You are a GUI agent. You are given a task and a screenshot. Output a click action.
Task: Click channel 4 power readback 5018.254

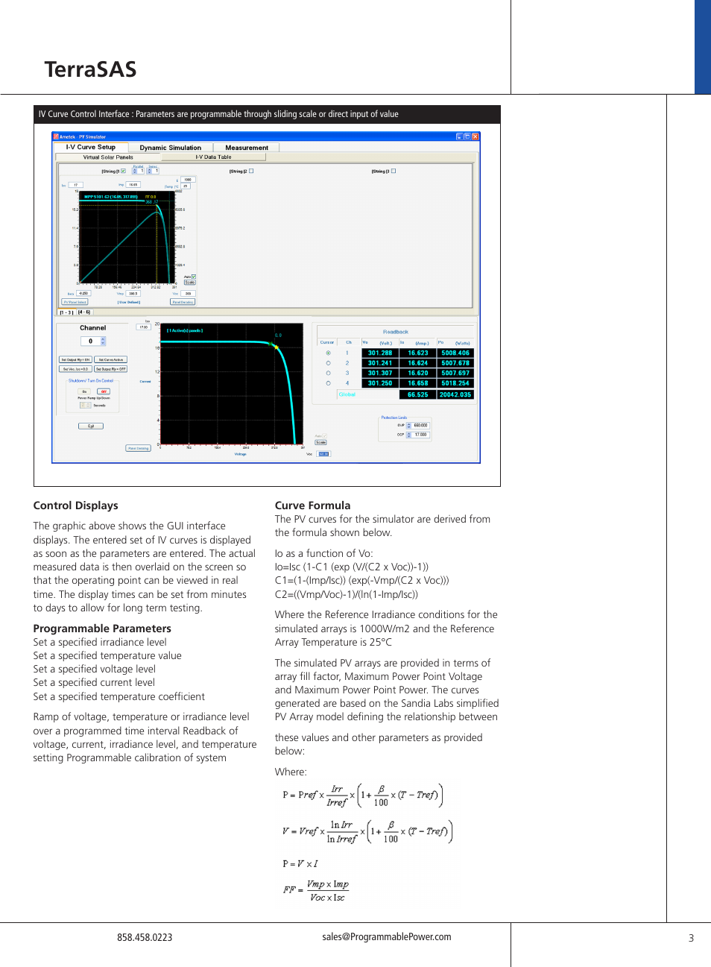pos(455,383)
